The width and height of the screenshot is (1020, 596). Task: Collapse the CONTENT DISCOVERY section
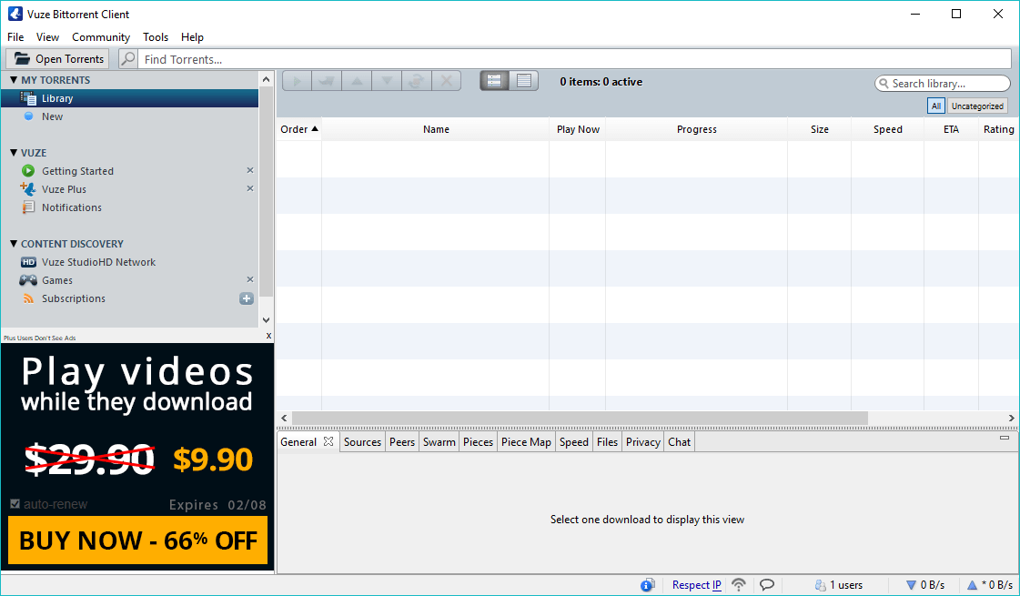(14, 244)
